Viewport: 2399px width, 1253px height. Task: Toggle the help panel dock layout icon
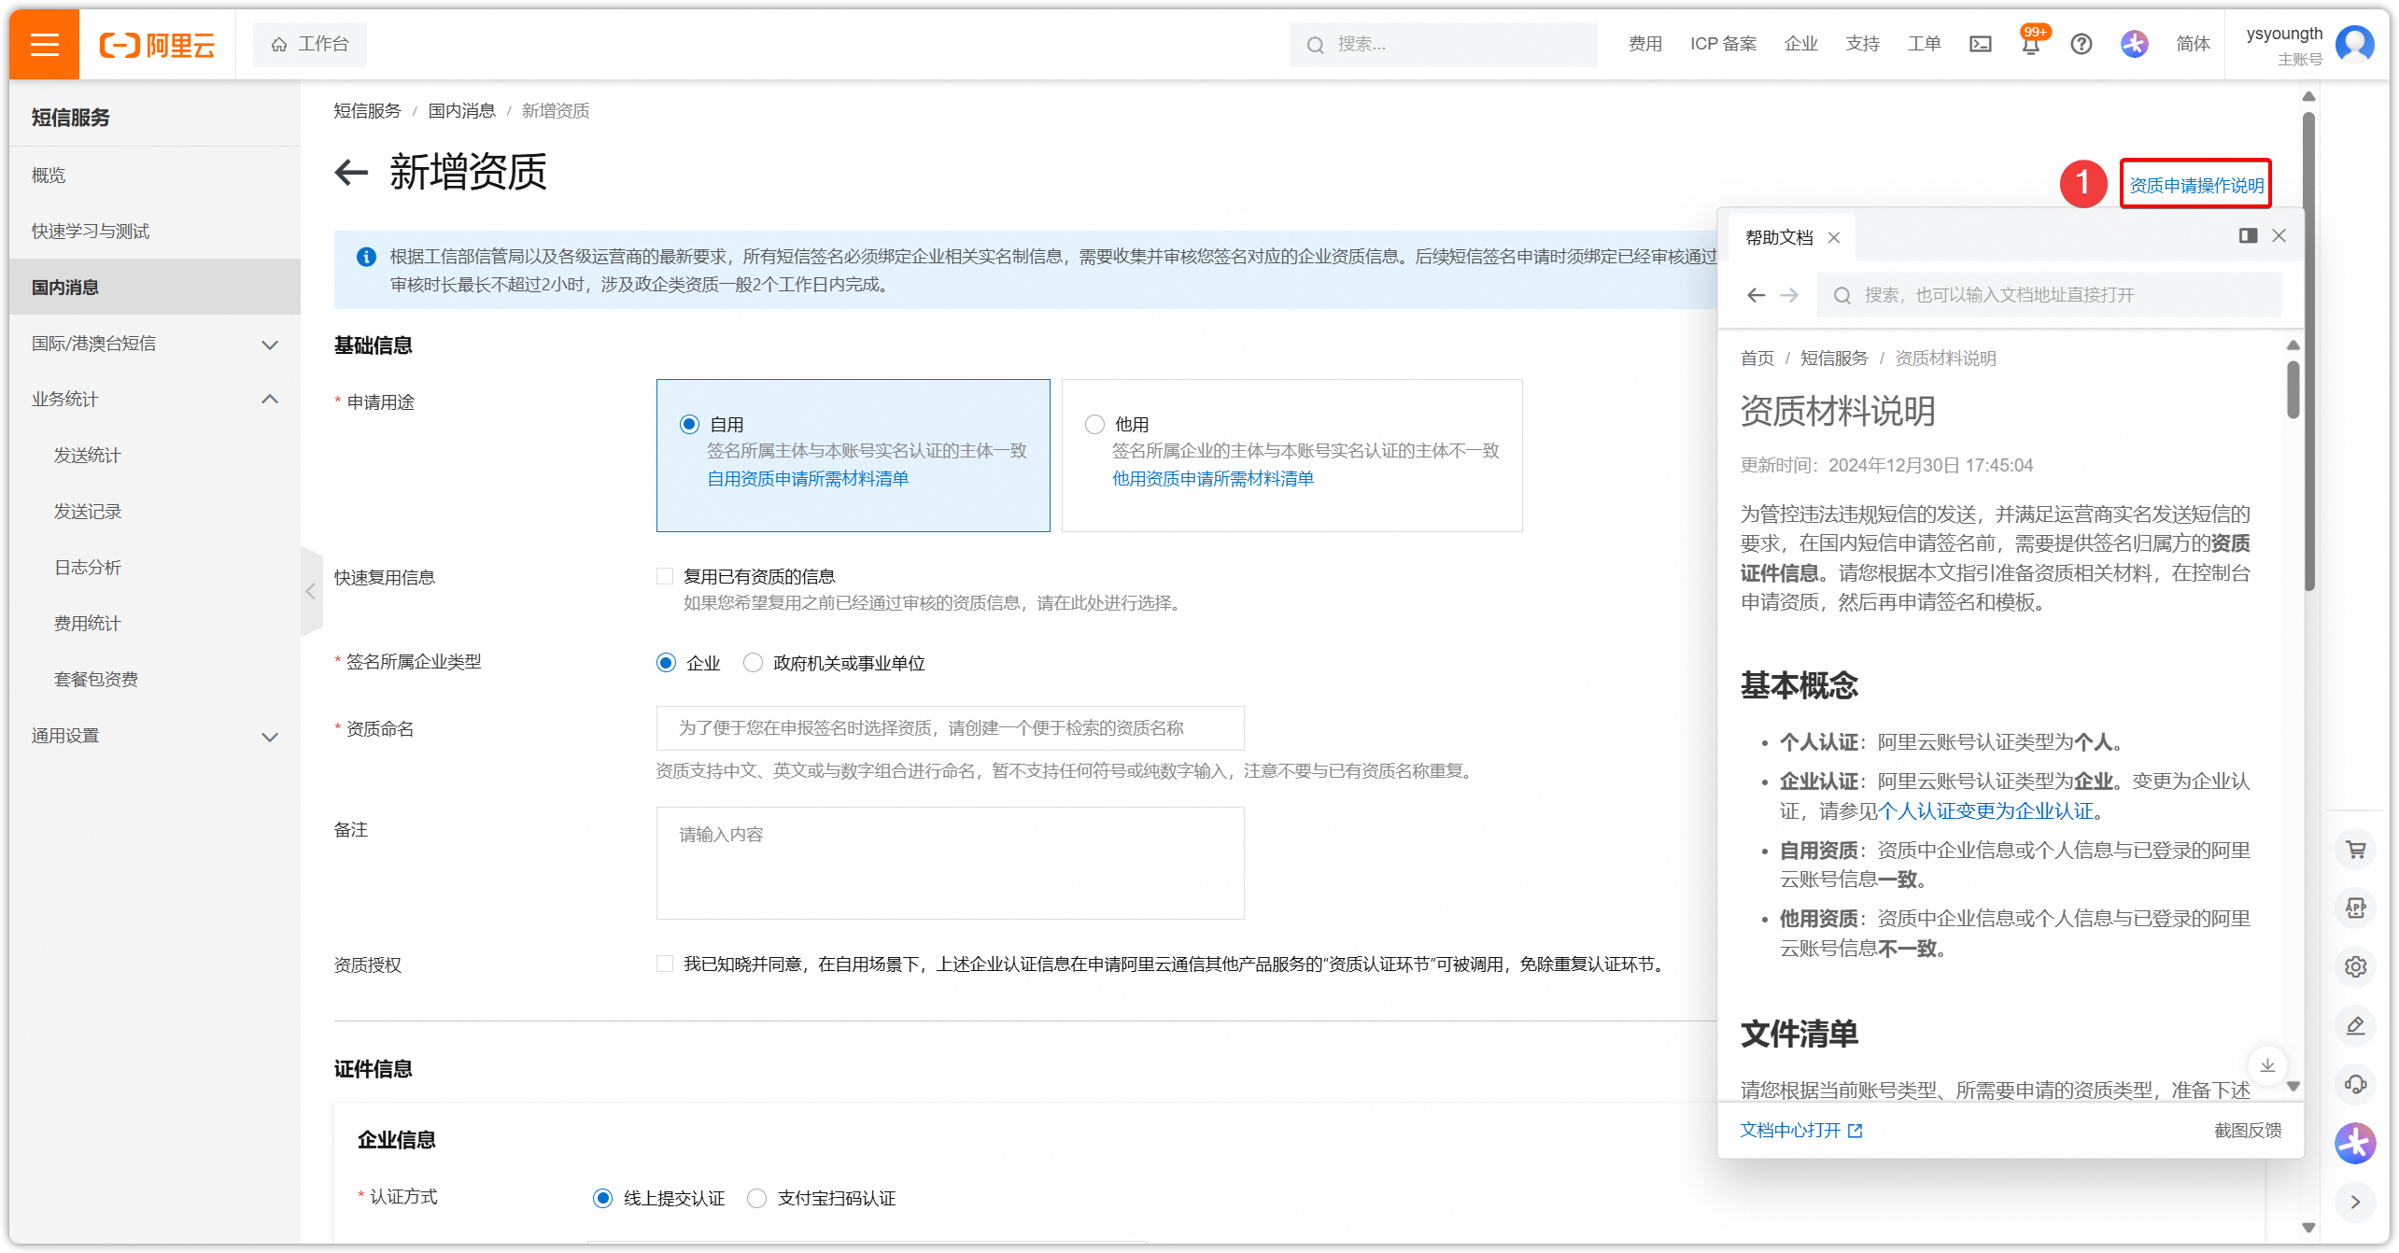[2248, 235]
